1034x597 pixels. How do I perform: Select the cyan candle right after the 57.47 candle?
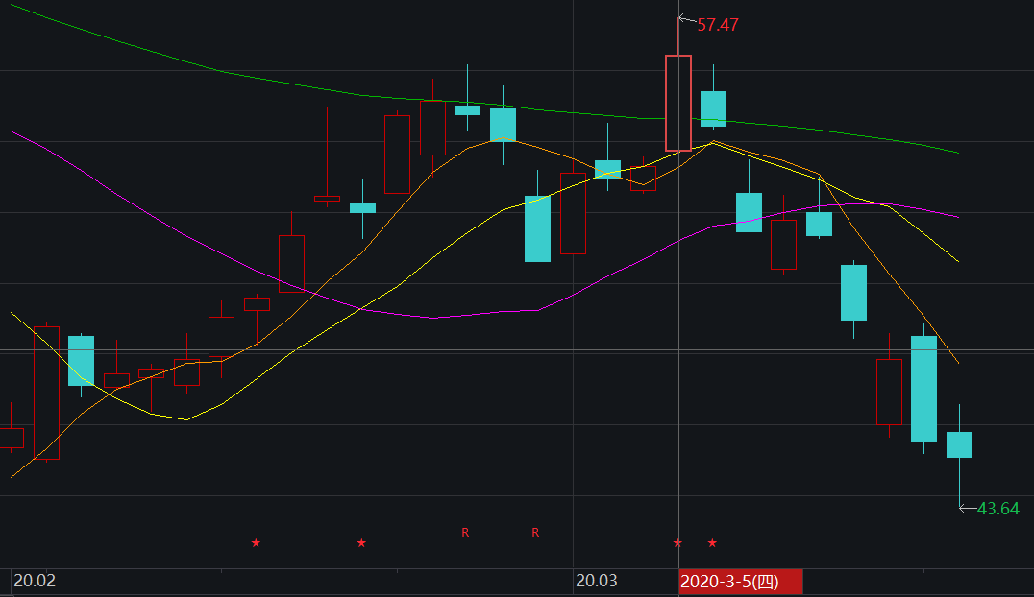[713, 108]
